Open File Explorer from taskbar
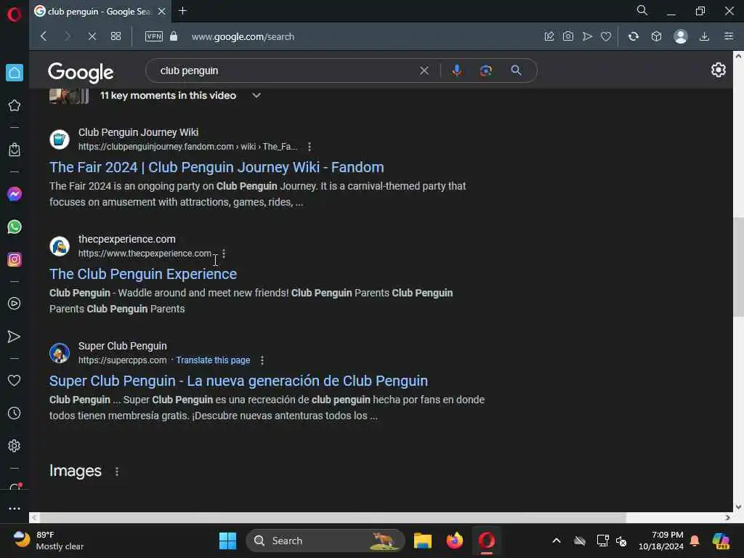This screenshot has width=744, height=558. click(x=422, y=541)
